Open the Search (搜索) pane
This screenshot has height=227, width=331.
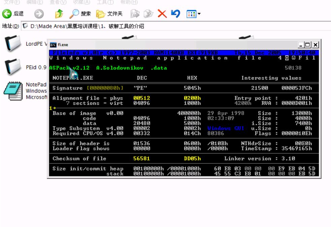80,14
